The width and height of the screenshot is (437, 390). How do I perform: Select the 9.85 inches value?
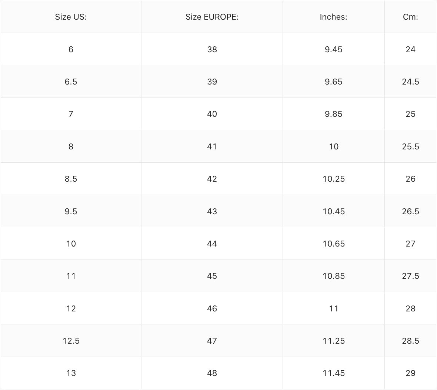[x=333, y=114]
